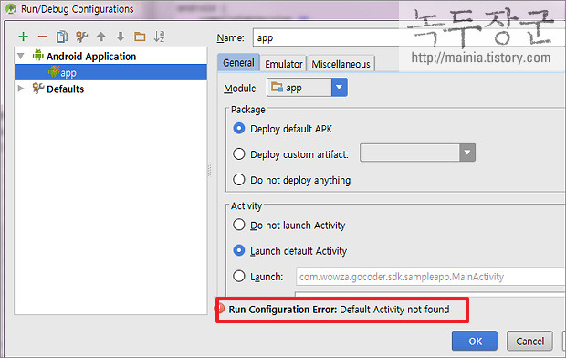The width and height of the screenshot is (566, 358).
Task: Switch to the General tab
Action: click(x=238, y=63)
